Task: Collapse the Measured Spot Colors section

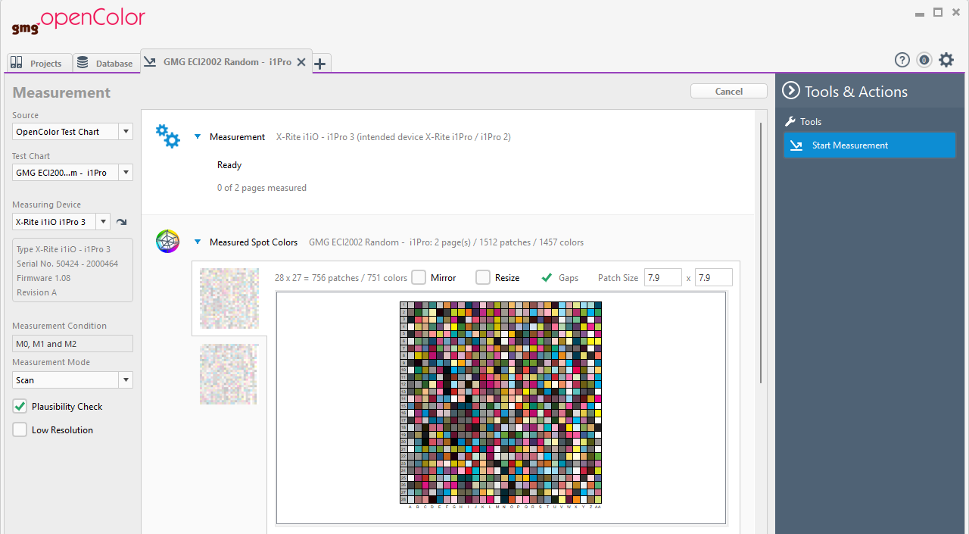Action: 198,242
